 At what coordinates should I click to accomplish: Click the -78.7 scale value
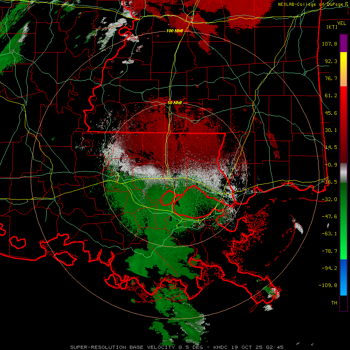point(329,251)
